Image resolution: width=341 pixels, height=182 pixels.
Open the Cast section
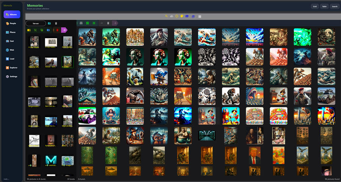click(x=12, y=41)
